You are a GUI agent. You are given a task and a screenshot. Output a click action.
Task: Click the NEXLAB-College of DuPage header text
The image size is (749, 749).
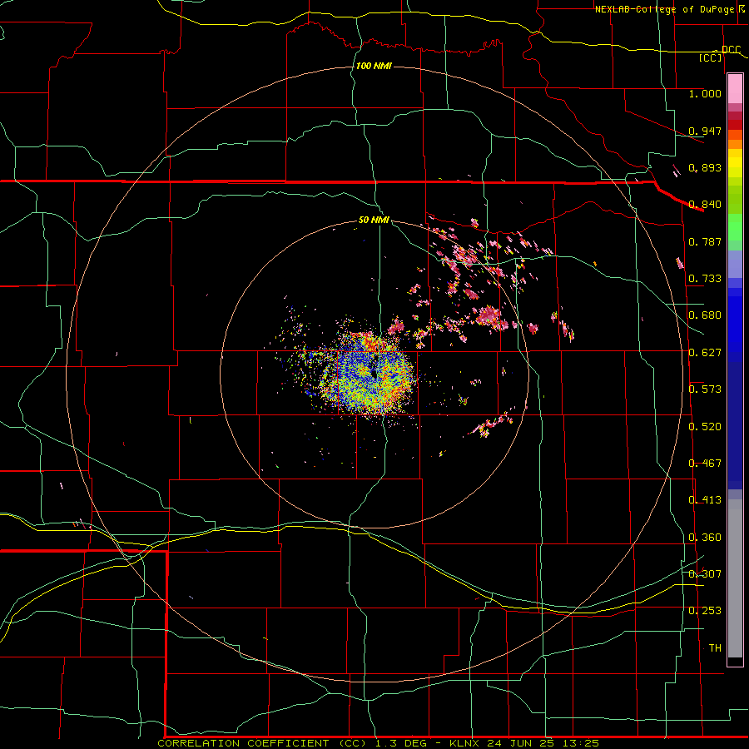[664, 9]
